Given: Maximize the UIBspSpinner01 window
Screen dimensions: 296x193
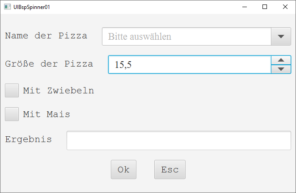Looking at the screenshot, I should pyautogui.click(x=265, y=7).
